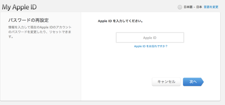This screenshot has width=225, height=105.
Task: Click the globe language icon
Action: [180, 7]
